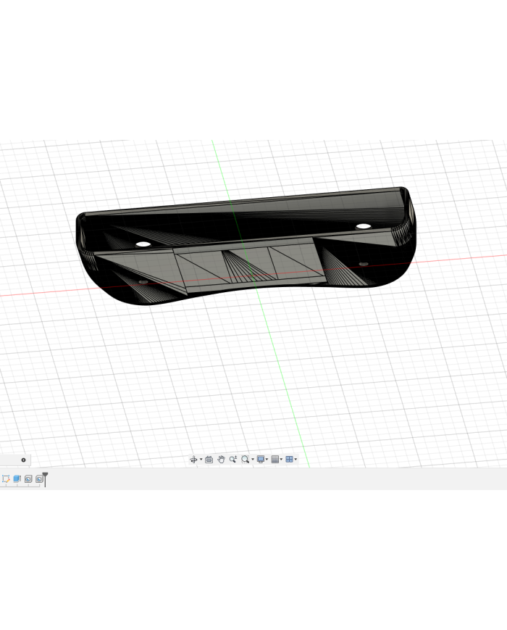Select the last hole feature in timeline
Screen dimensions: 507x630
tap(39, 479)
